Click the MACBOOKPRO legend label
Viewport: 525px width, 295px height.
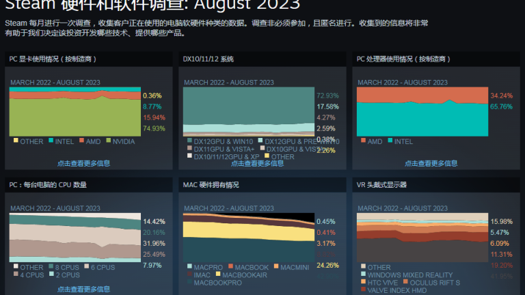coord(217,283)
